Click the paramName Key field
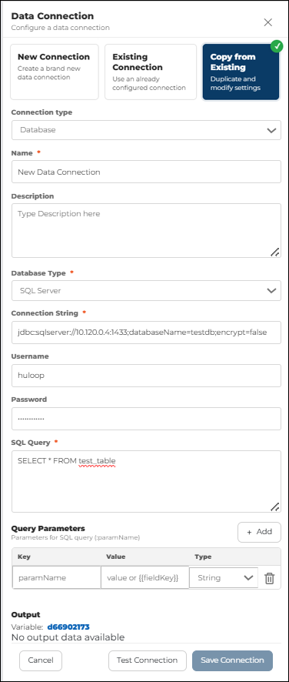Image resolution: width=289 pixels, height=682 pixels. coord(57,577)
